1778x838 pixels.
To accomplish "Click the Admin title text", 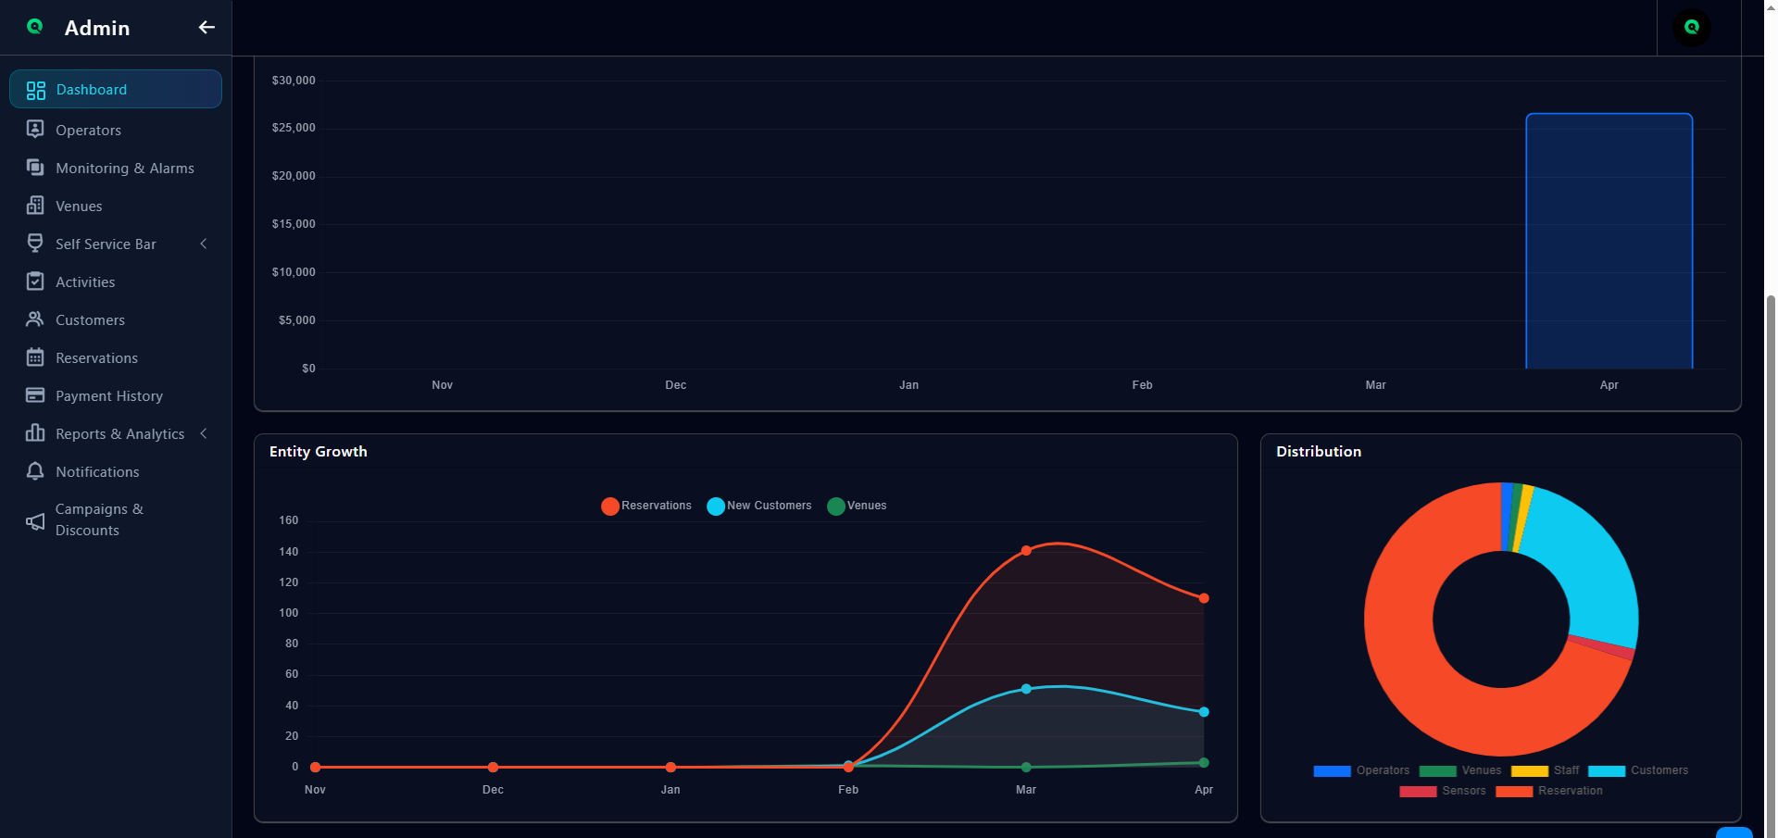I will (x=97, y=28).
